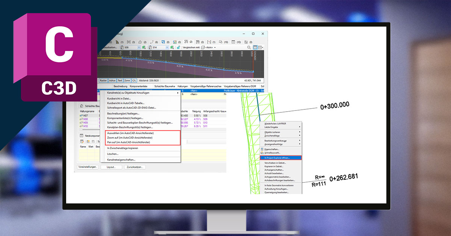Toggle the Zone display button
451x236 pixels.
tap(127, 80)
